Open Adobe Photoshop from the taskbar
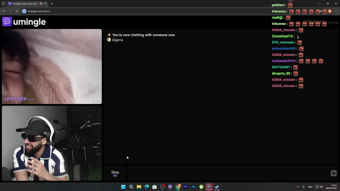This screenshot has height=191, width=340. pyautogui.click(x=193, y=187)
